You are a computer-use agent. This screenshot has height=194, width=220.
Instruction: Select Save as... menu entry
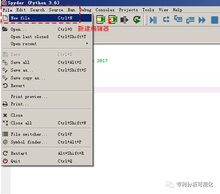[x=47, y=70]
